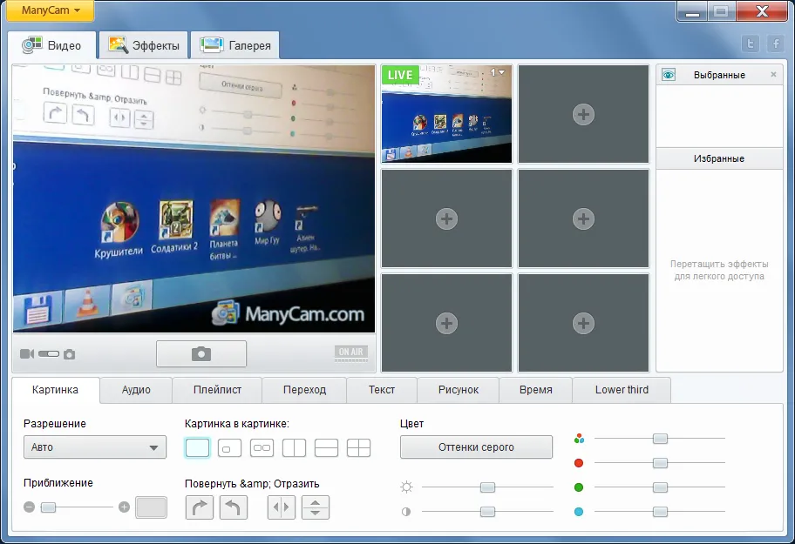
Task: Click the sun brightness icon
Action: [406, 487]
